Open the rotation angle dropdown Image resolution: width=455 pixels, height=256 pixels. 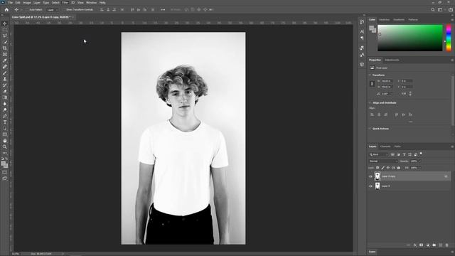(x=391, y=94)
